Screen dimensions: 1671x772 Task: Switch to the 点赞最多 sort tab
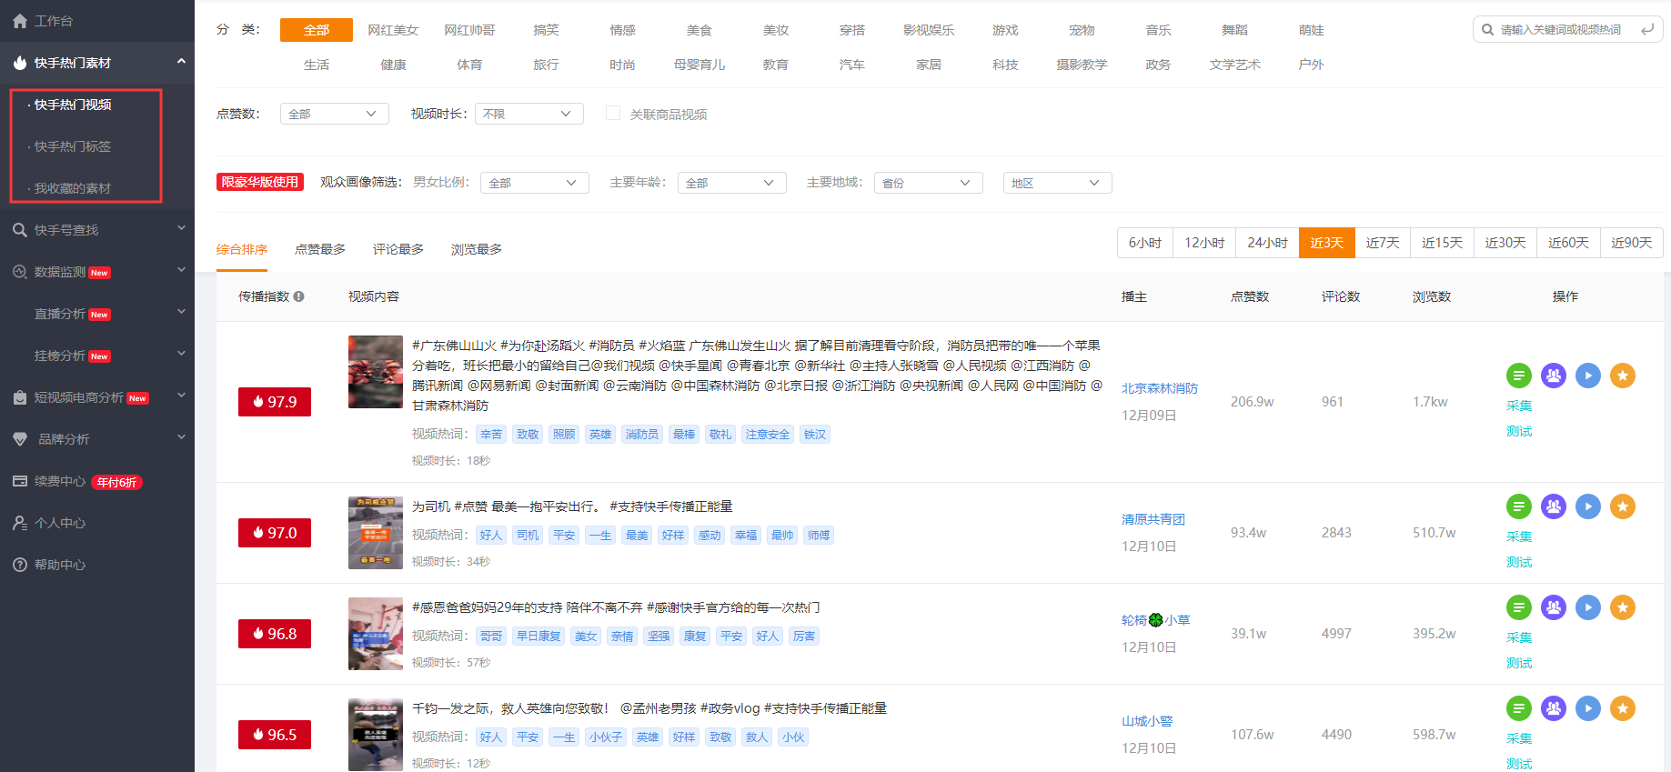(x=320, y=249)
